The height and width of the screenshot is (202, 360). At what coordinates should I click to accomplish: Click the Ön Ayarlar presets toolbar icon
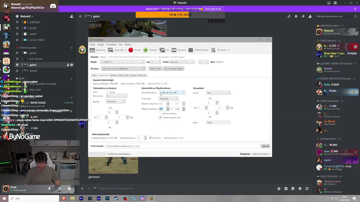[213, 50]
